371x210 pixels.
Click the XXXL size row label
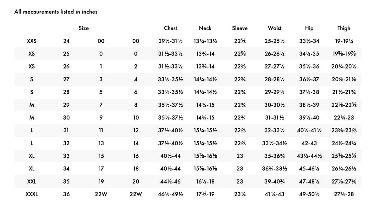pos(32,195)
